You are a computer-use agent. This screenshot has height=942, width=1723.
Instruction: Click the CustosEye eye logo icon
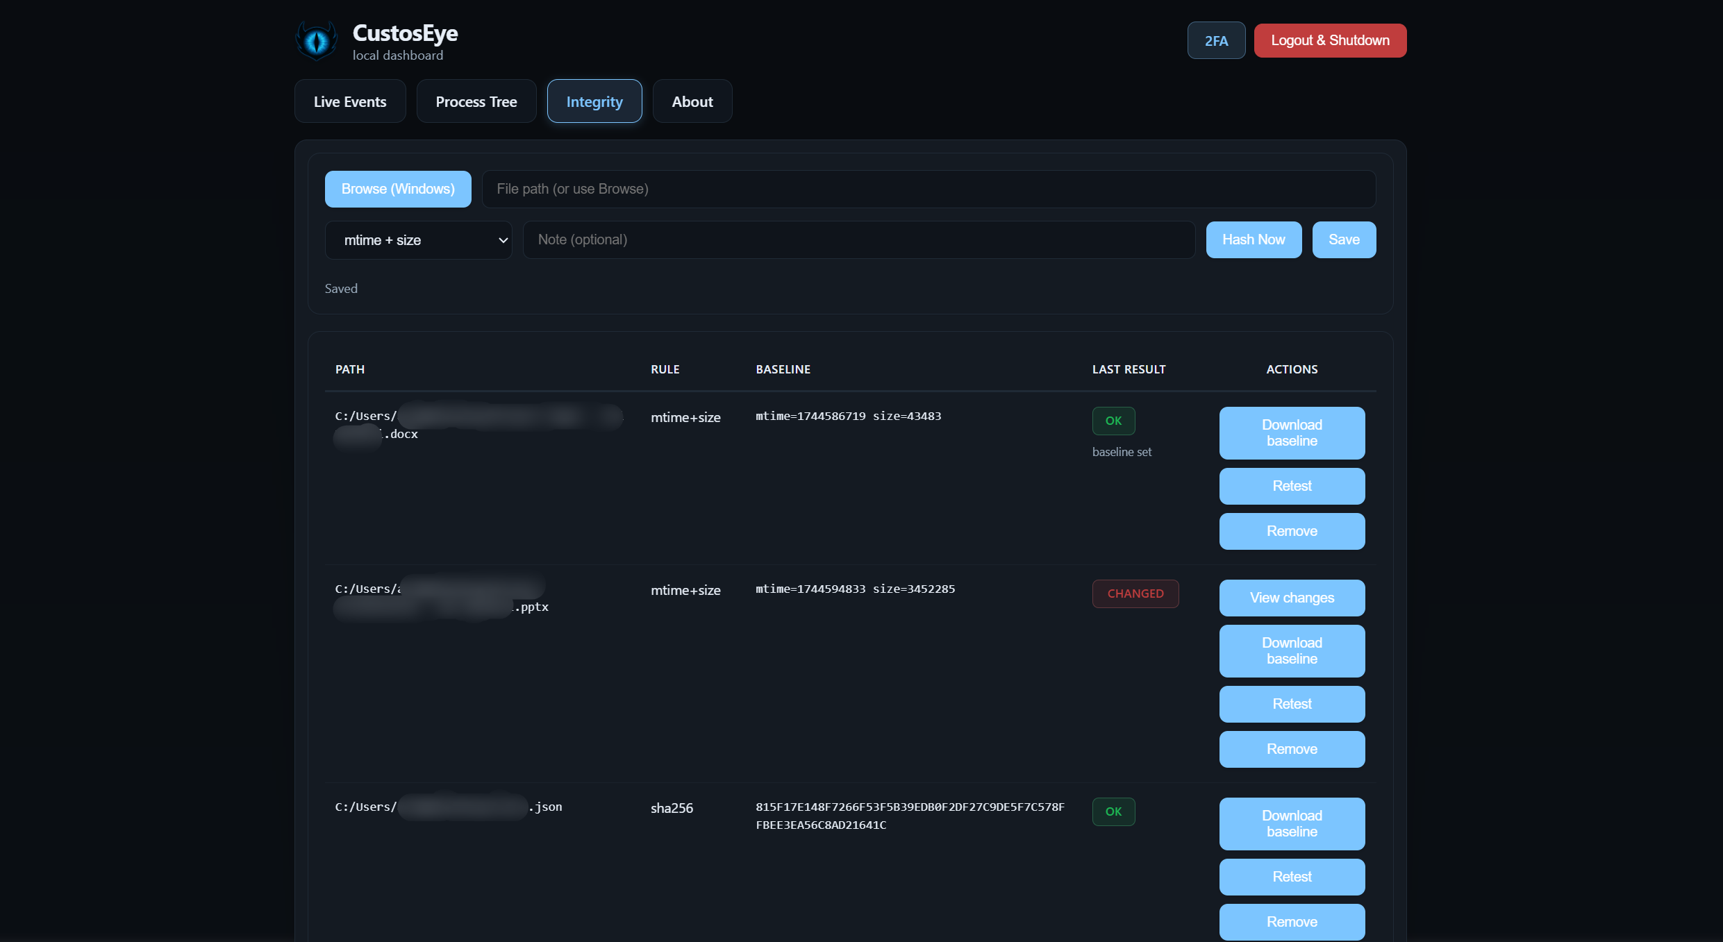[x=317, y=40]
